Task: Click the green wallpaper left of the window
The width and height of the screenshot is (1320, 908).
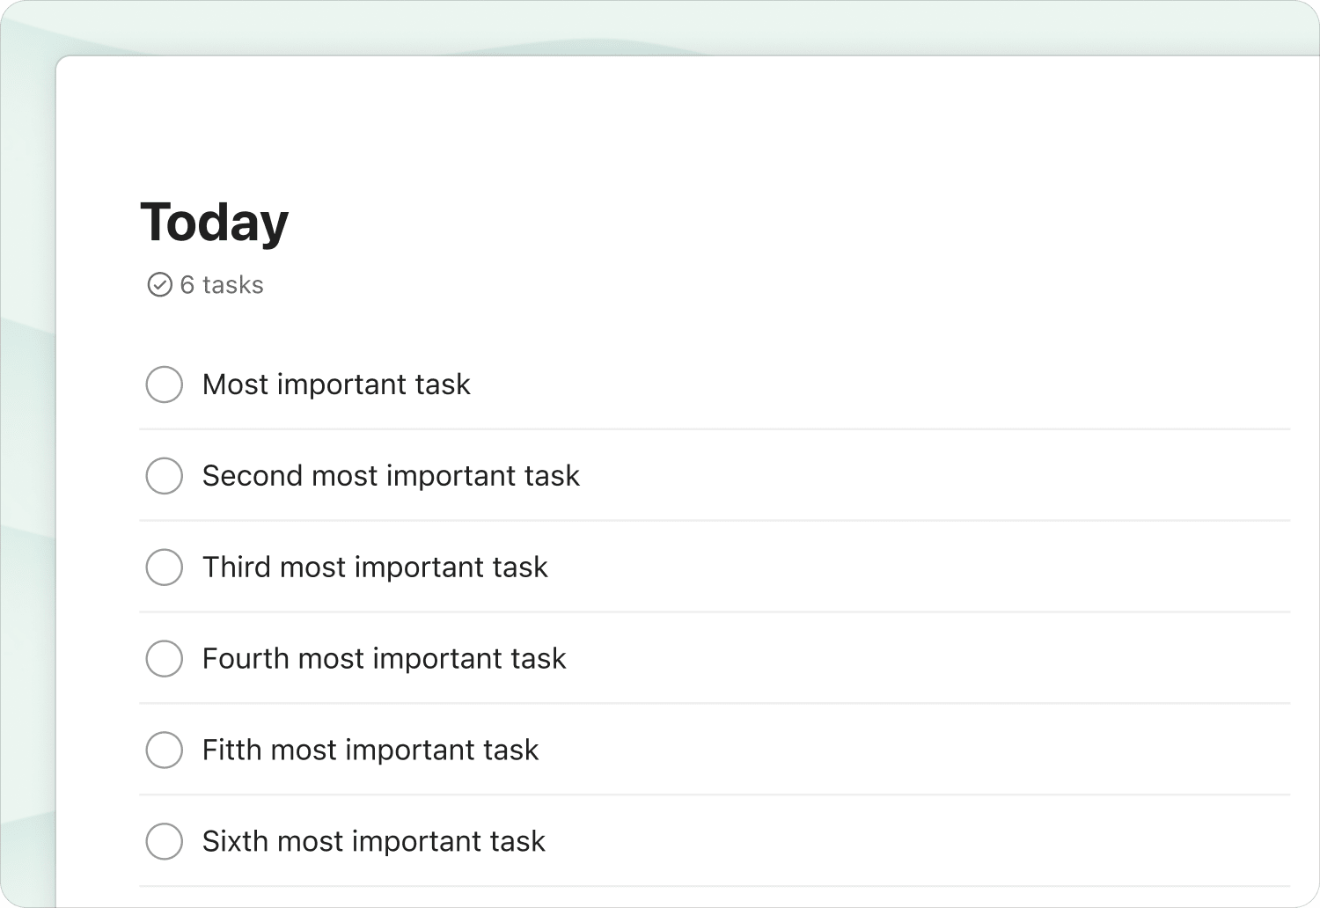Action: point(26,440)
